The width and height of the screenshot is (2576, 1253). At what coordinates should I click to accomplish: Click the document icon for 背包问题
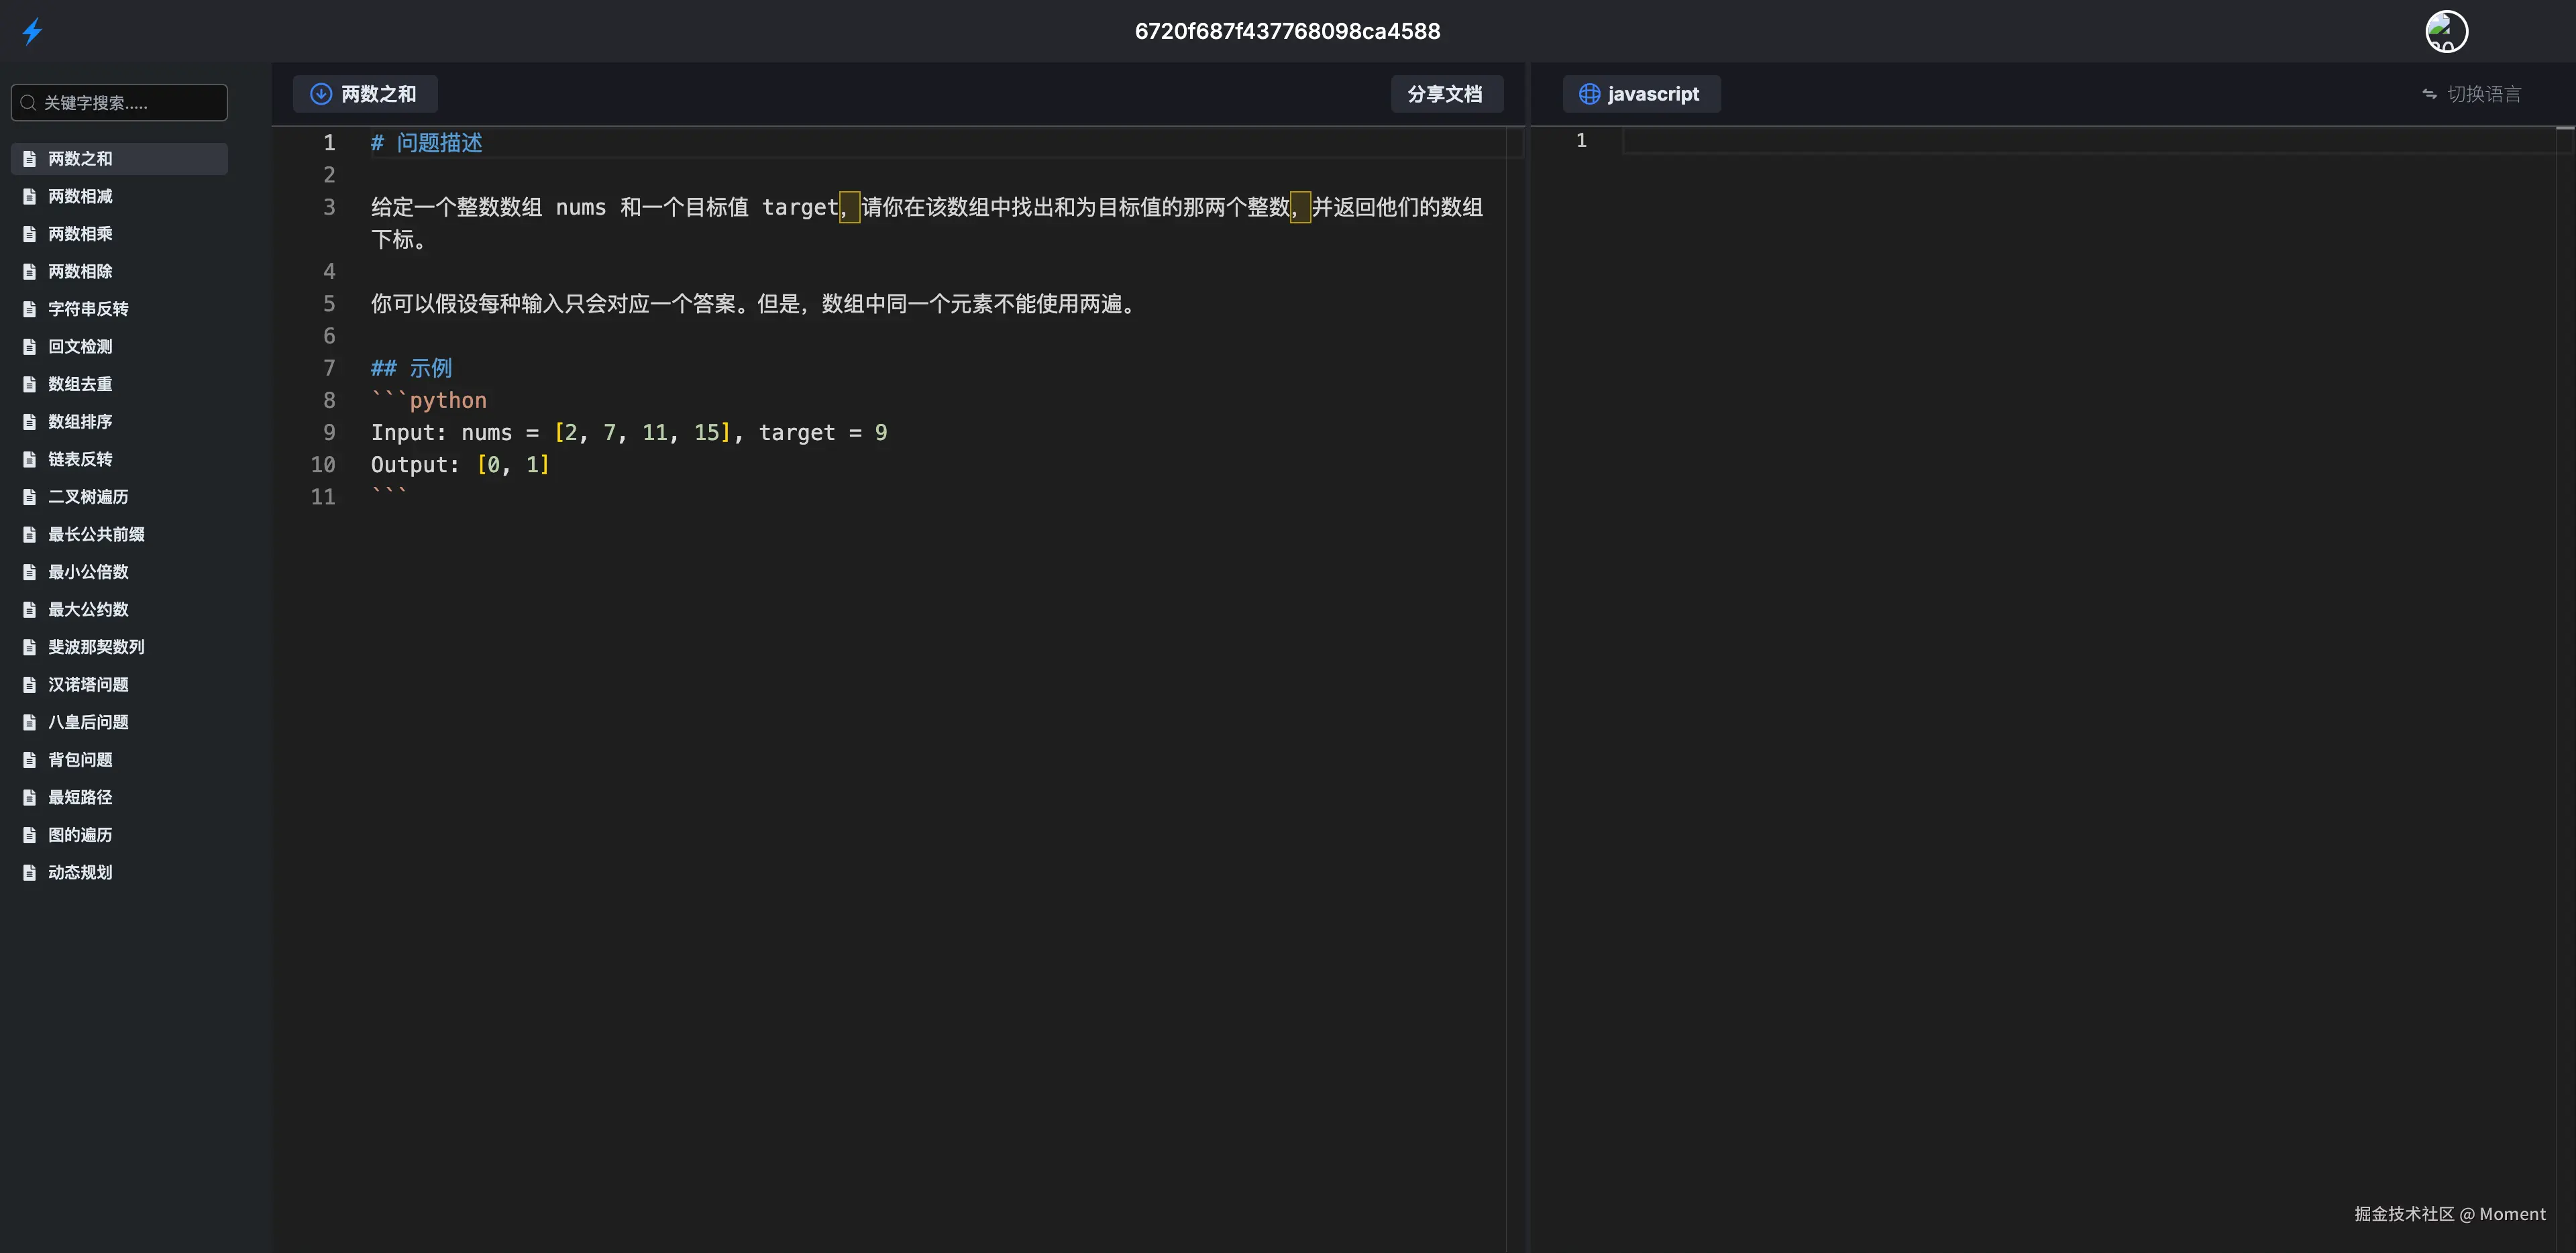[30, 760]
